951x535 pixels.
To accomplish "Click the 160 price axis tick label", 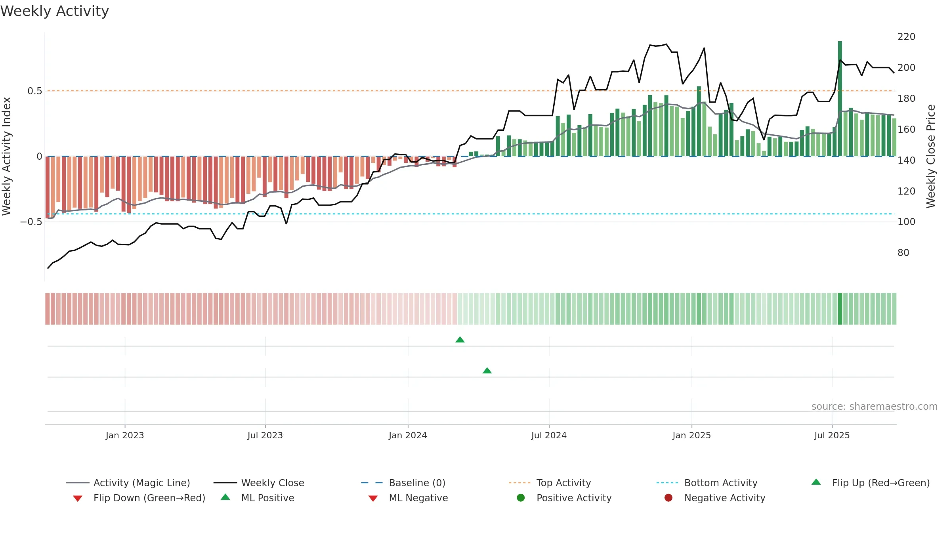I will (906, 129).
